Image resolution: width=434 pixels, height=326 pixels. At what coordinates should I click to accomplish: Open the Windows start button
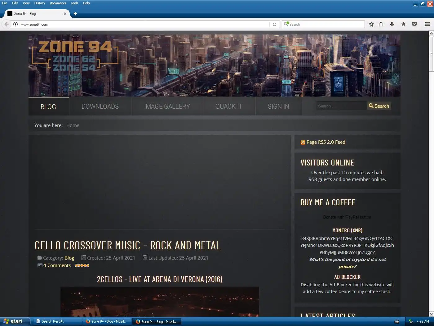coord(15,321)
